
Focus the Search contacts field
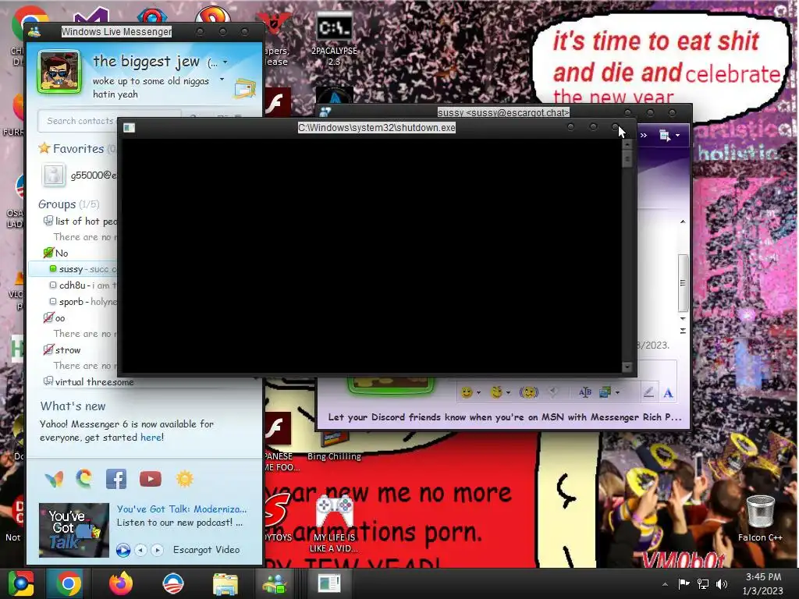[x=109, y=121]
